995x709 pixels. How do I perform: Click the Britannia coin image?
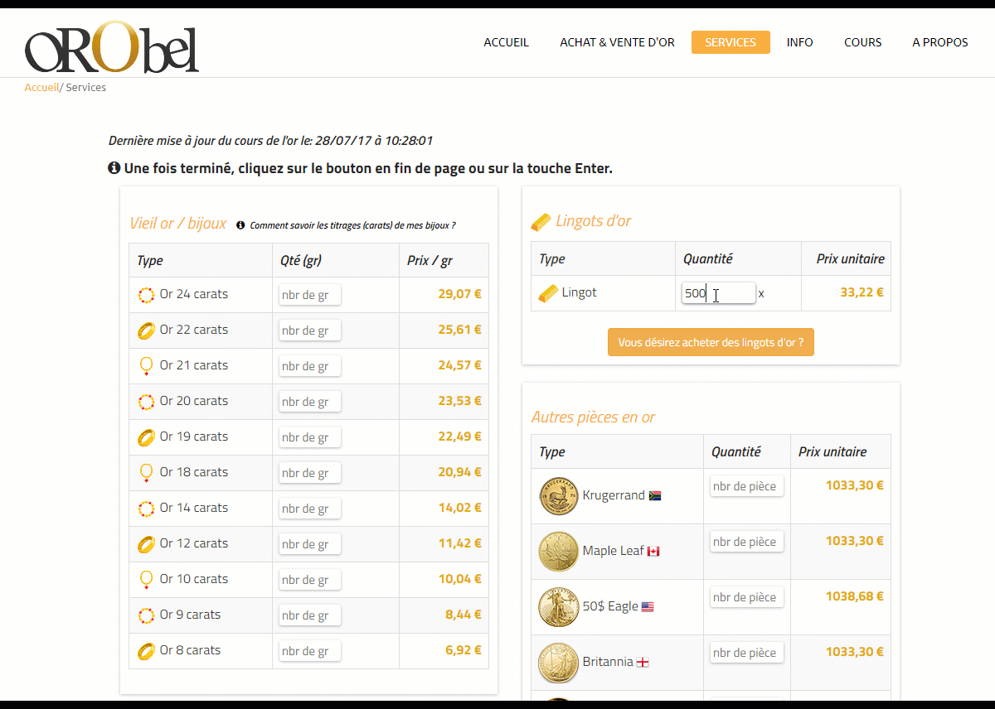point(558,663)
